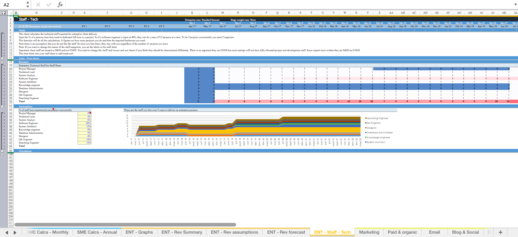Click the System Architect 12% input cell
Screen dimensions: 518x237
85,126
